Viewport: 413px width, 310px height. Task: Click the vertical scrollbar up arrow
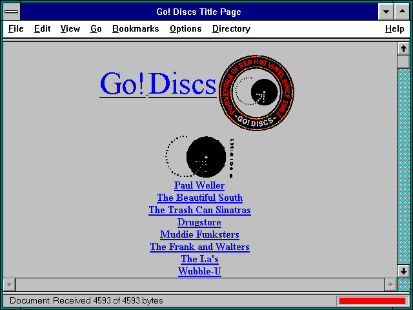(x=403, y=49)
